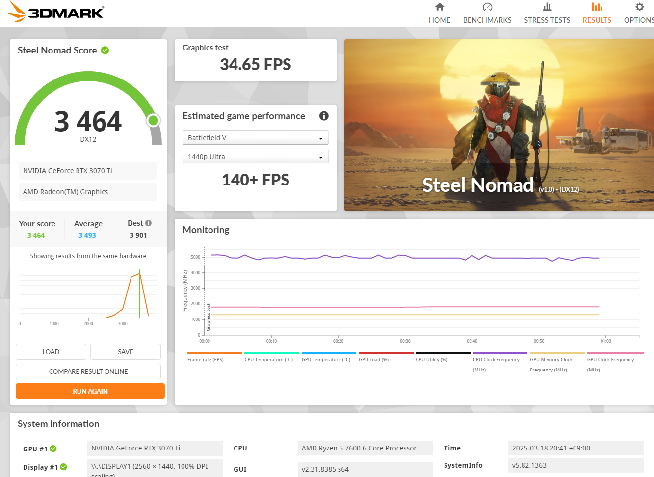Open the Battlefield V game dropdown

(x=256, y=137)
